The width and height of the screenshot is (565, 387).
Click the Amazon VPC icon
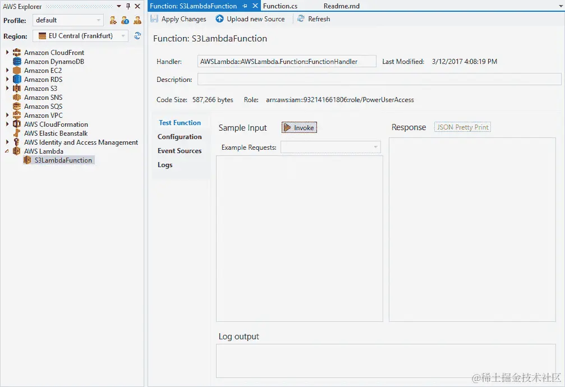point(17,116)
